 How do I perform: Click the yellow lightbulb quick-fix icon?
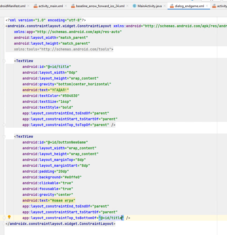pos(9,217)
